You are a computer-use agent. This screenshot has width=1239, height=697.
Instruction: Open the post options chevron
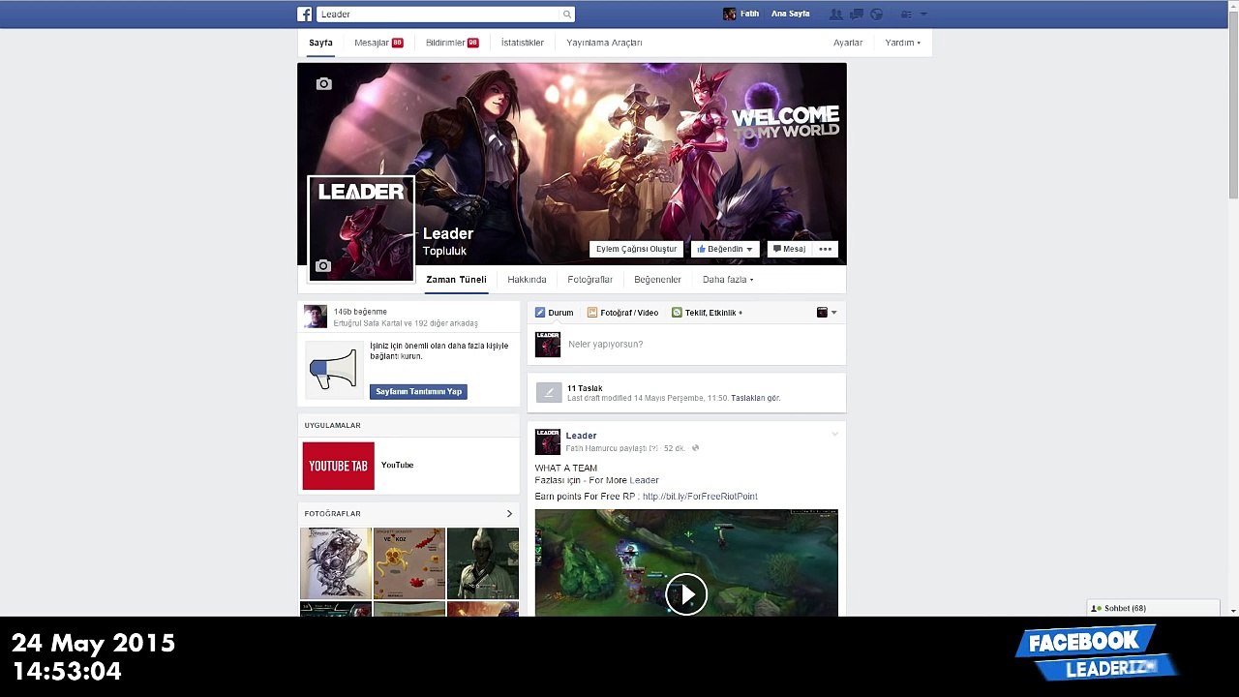834,435
